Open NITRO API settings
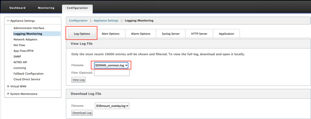Viewport: 311px width, 119px height. tap(20, 62)
